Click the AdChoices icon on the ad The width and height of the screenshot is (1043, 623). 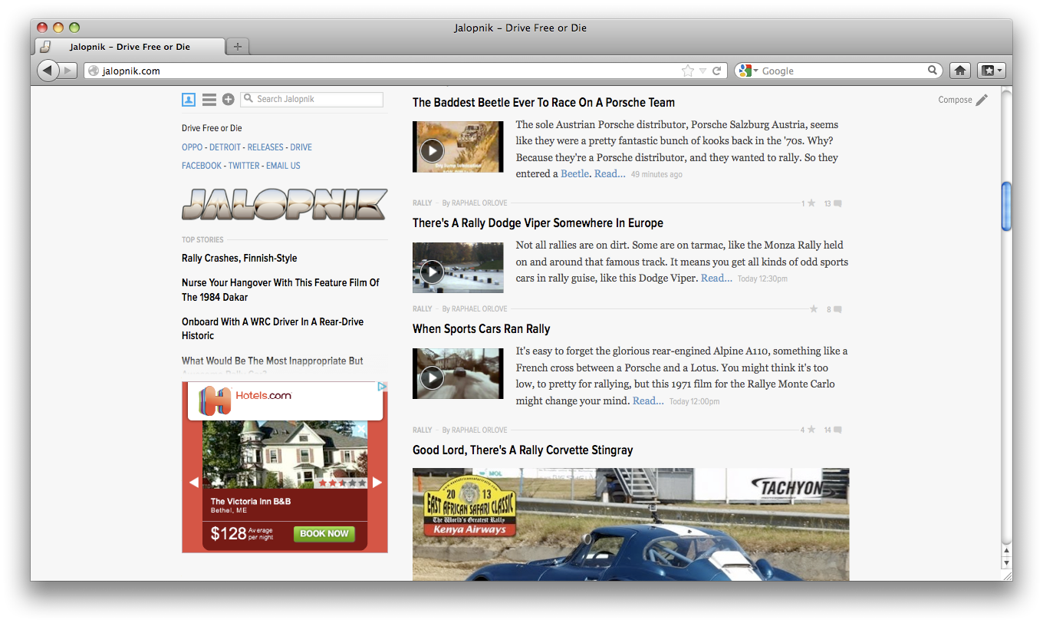(383, 387)
